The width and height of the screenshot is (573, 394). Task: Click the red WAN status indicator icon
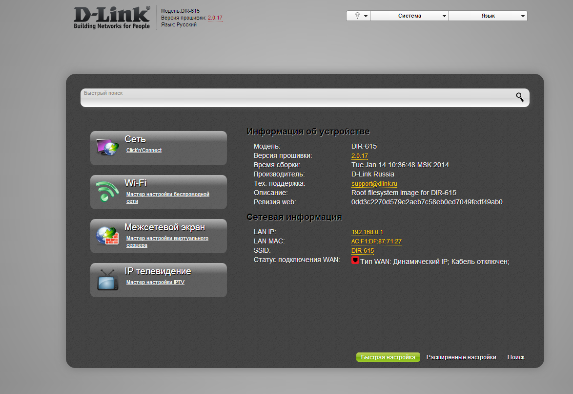tap(355, 261)
